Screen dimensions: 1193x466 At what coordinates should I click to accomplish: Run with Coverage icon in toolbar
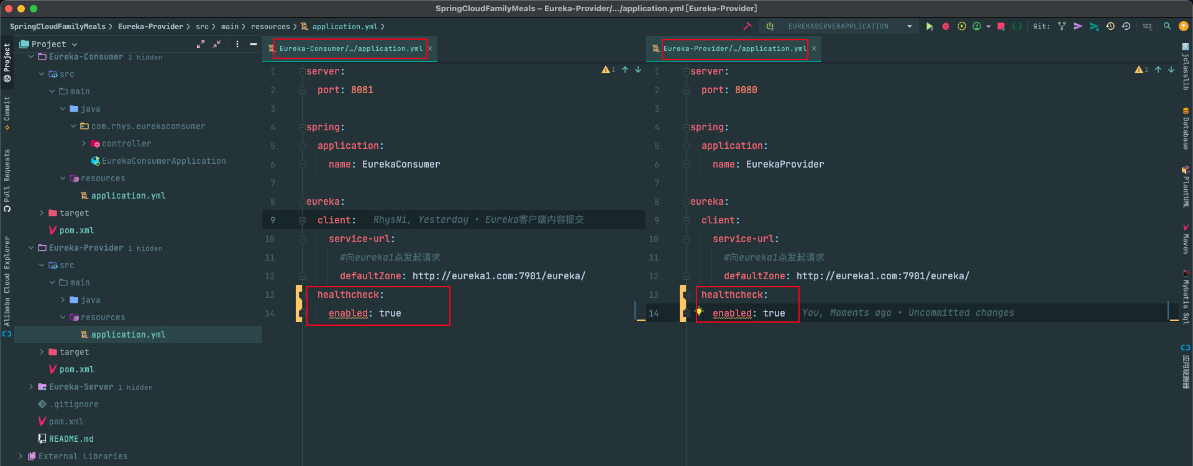[x=962, y=26]
